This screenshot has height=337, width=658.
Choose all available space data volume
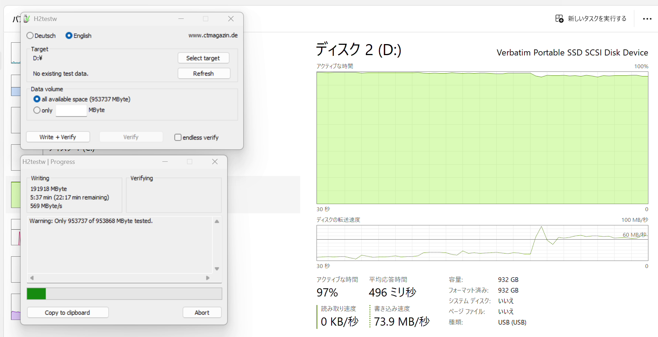click(x=37, y=99)
